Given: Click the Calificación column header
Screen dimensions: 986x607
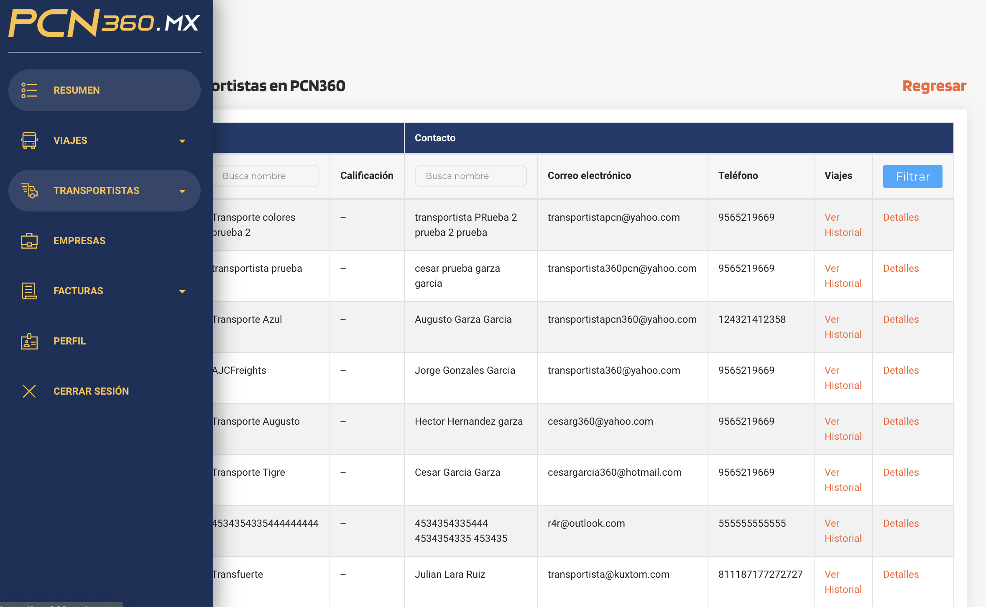Looking at the screenshot, I should 367,176.
